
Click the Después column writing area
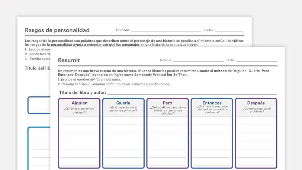256,142
